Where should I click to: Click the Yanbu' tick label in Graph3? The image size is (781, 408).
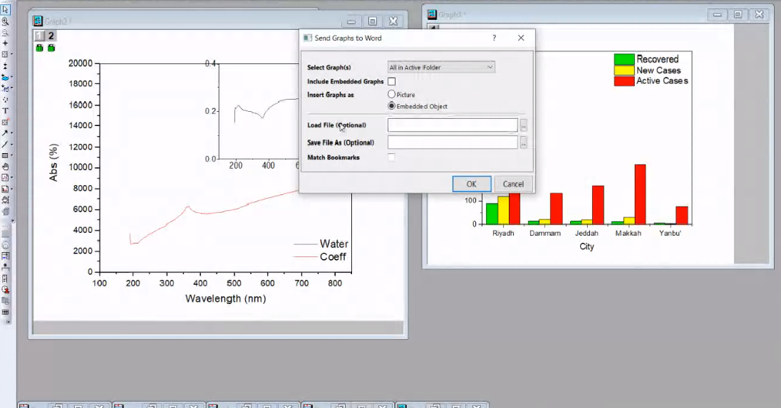click(x=670, y=233)
